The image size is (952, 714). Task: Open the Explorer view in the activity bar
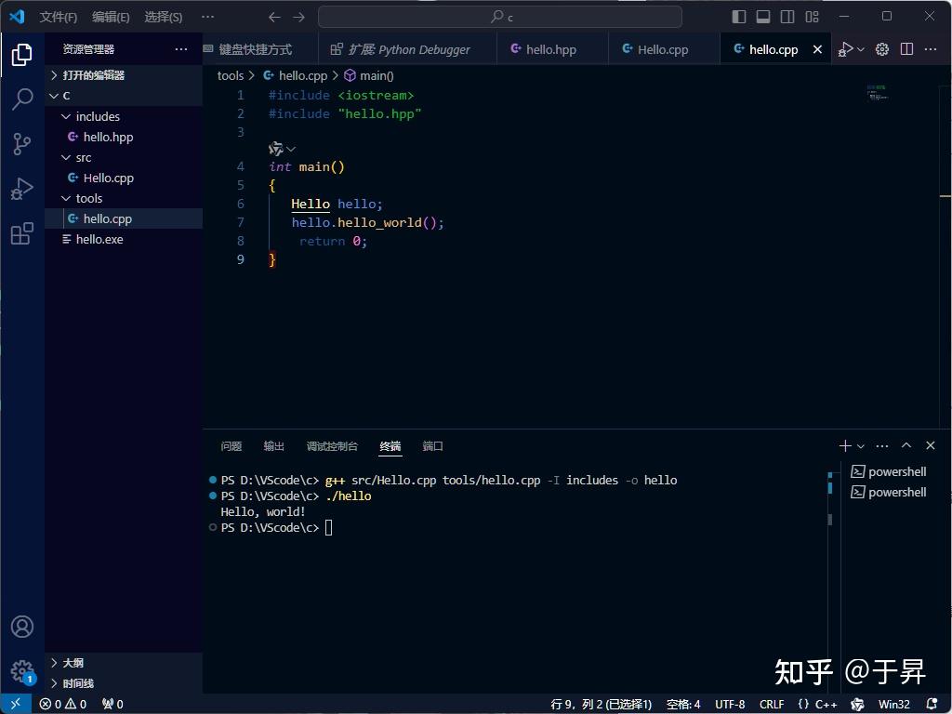(x=21, y=54)
